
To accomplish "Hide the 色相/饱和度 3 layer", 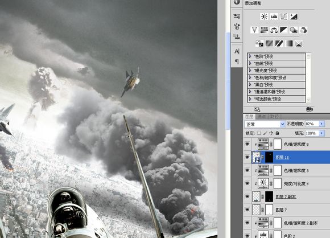I will click(x=247, y=170).
